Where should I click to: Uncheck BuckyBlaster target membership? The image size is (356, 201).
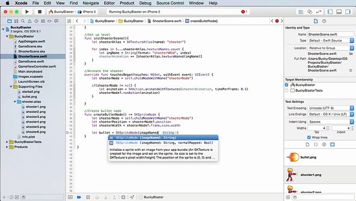pyautogui.click(x=287, y=85)
